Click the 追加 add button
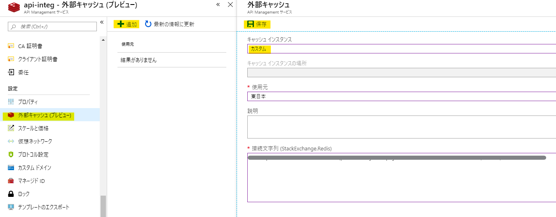 [x=127, y=24]
